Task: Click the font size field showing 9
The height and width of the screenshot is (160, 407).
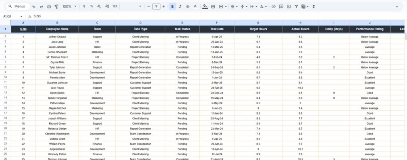Action: pyautogui.click(x=156, y=6)
